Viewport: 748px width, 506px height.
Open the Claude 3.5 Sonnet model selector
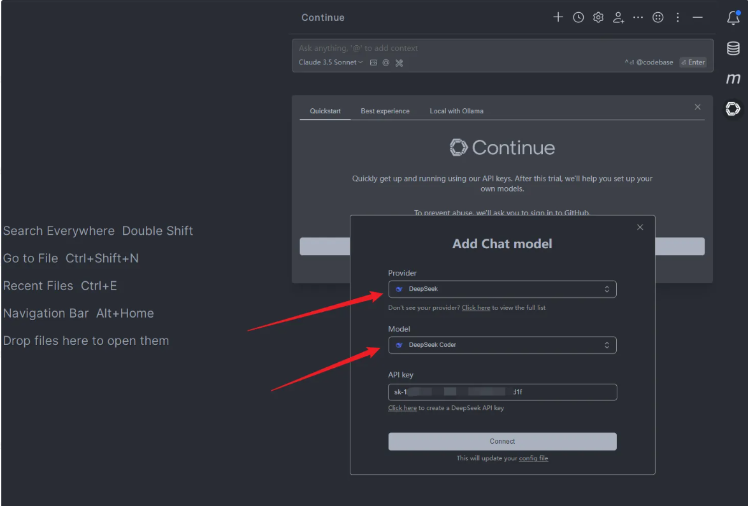pyautogui.click(x=331, y=62)
